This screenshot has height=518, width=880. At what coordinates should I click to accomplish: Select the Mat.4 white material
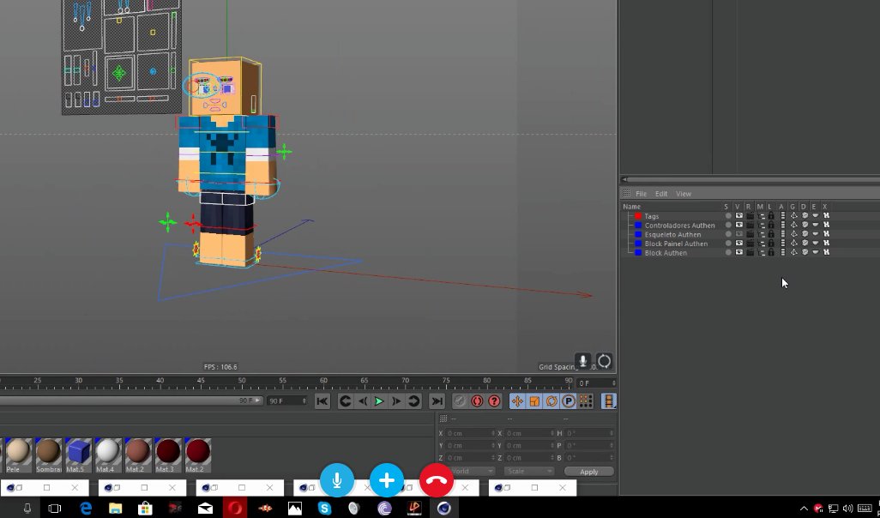click(108, 455)
